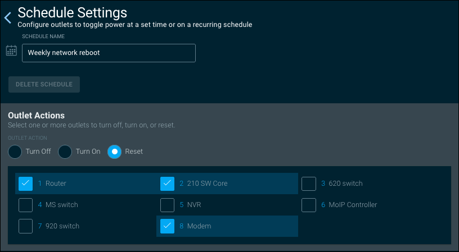This screenshot has width=459, height=252.
Task: Uncheck the Router outlet checkbox
Action: (x=26, y=184)
